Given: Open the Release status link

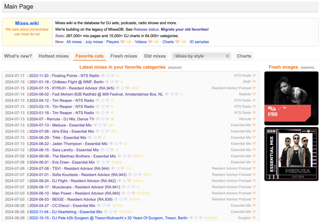Looking at the screenshot, I should [x=146, y=30].
